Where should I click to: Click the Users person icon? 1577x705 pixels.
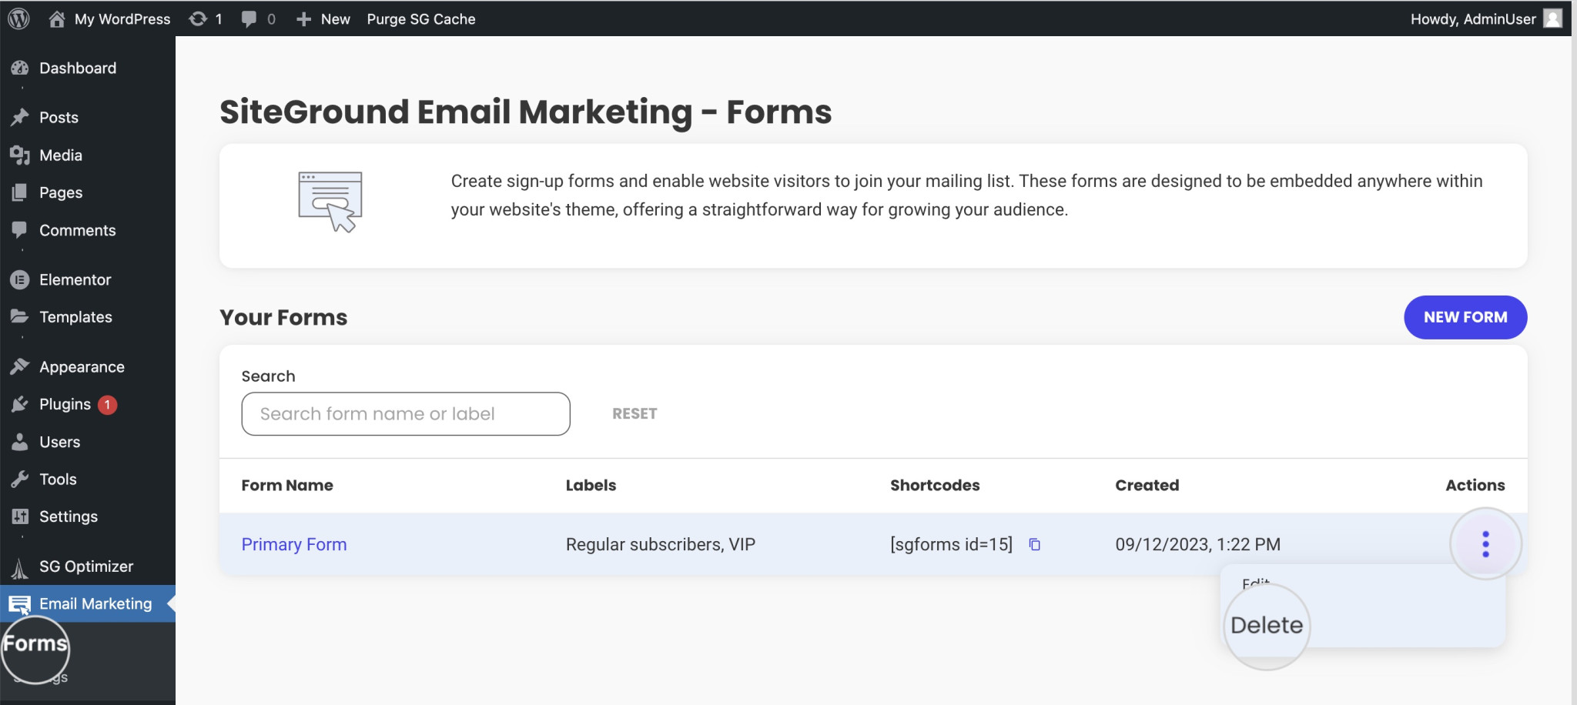coord(20,442)
